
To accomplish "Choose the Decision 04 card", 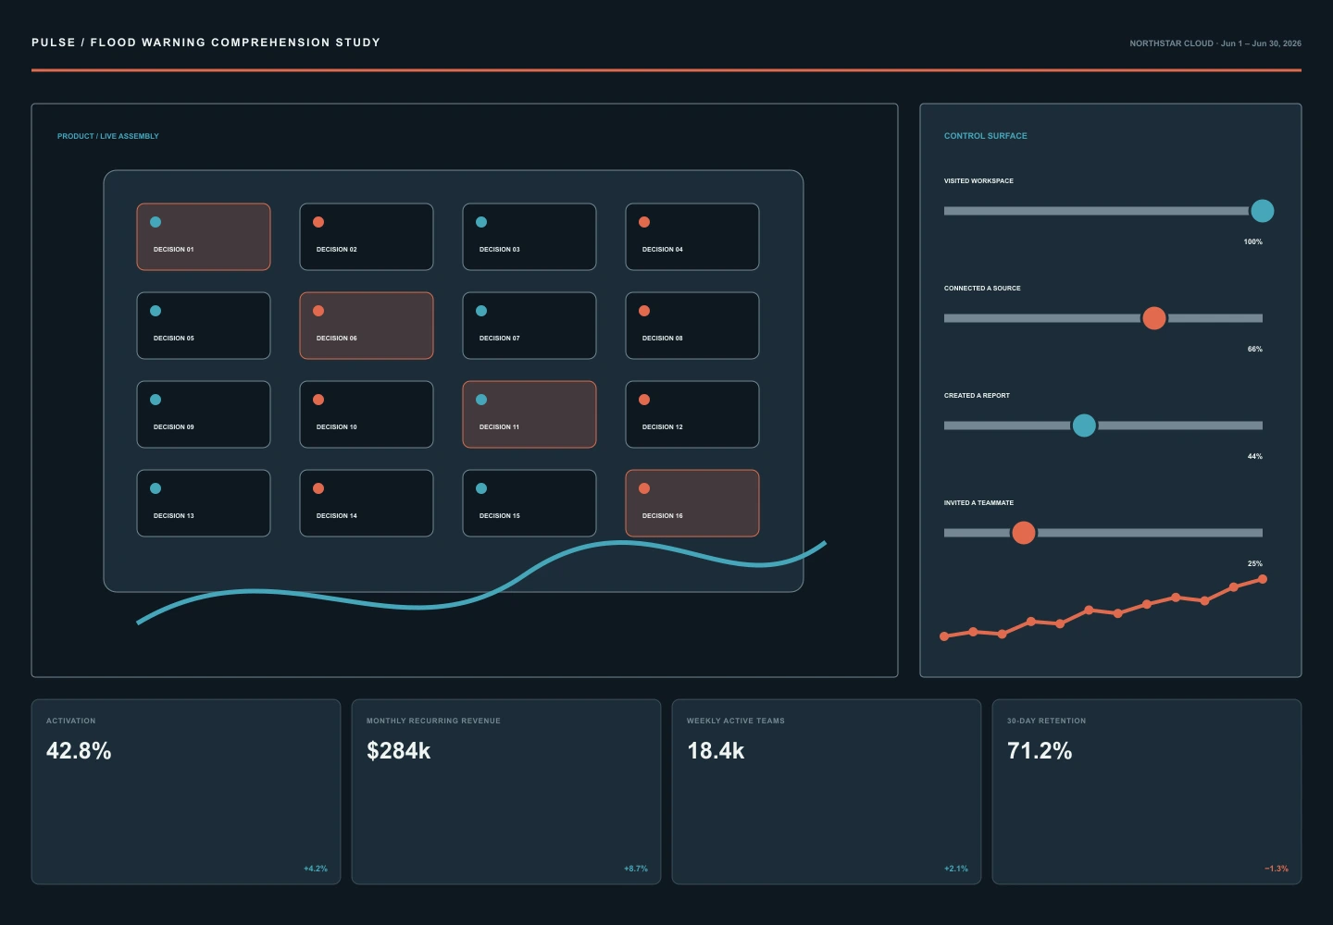I will 692,237.
